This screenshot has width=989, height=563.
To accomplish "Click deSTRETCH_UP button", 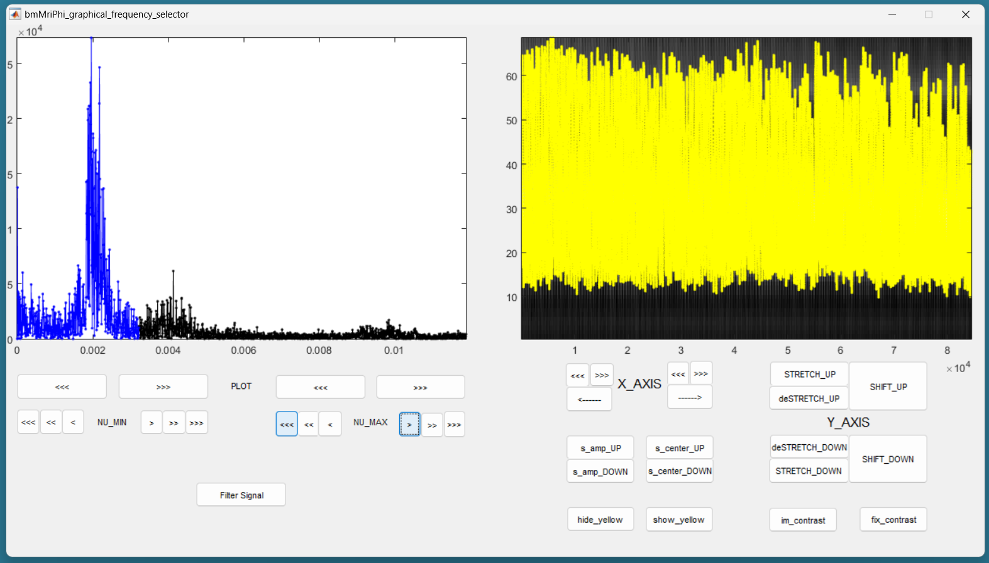I will coord(809,398).
